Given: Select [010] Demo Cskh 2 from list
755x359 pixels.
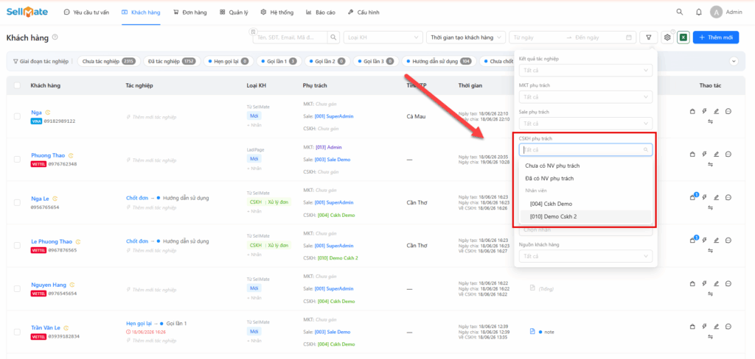Looking at the screenshot, I should point(585,216).
